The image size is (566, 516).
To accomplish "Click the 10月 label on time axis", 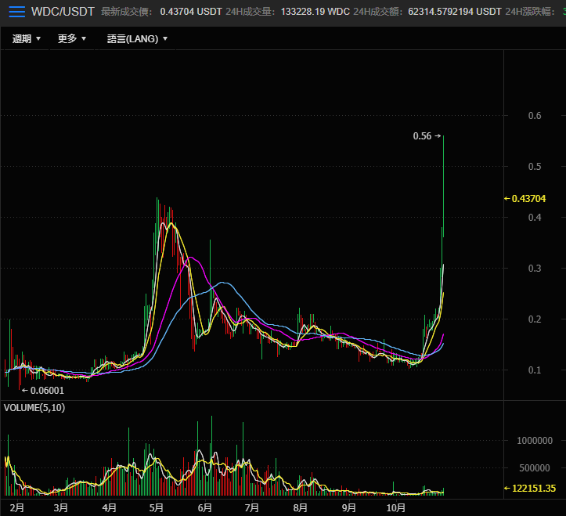I will 395,507.
